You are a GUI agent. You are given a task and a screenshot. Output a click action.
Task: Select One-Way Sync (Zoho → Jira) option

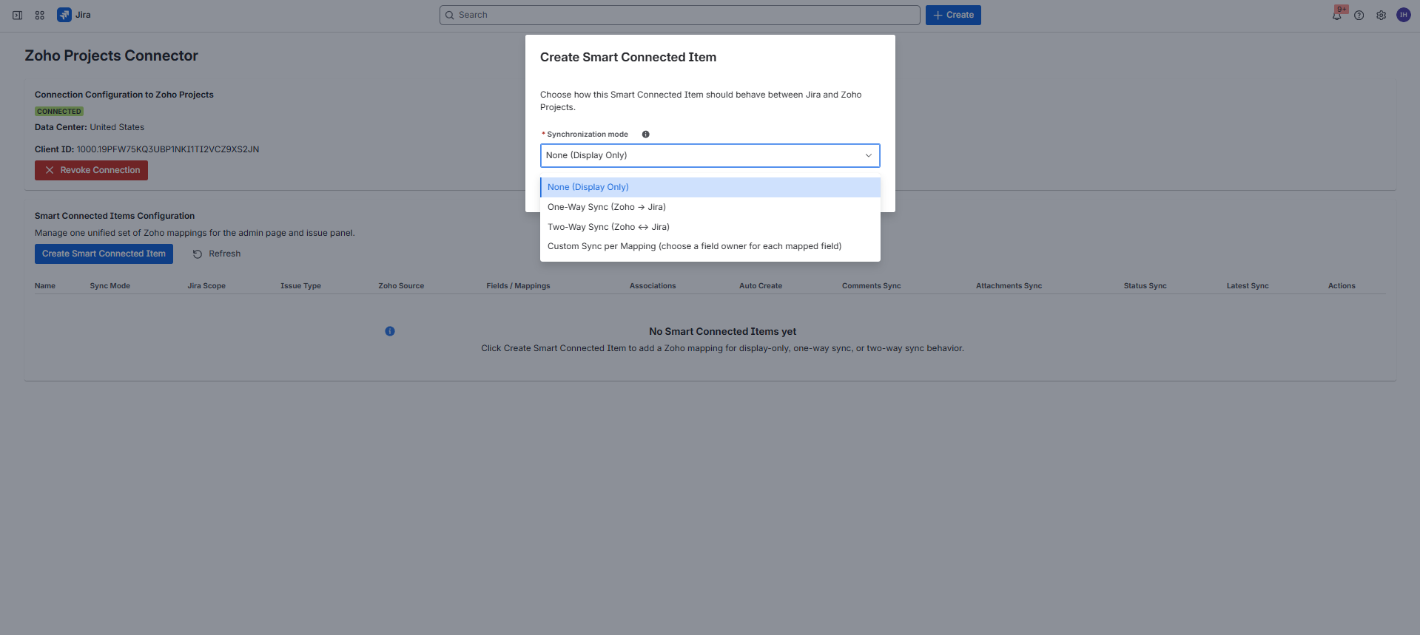[710, 207]
